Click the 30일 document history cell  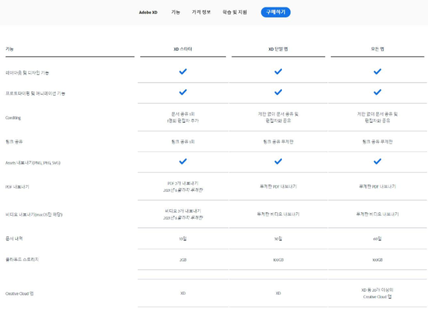[278, 239]
